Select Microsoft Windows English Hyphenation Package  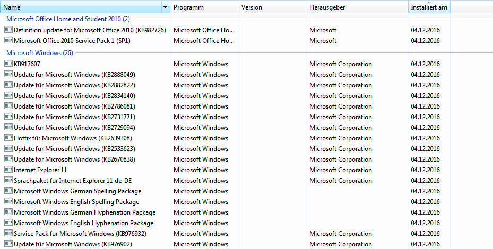click(x=84, y=223)
